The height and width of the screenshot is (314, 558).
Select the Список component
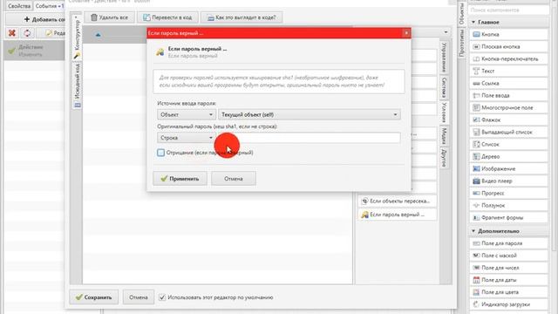[508, 144]
